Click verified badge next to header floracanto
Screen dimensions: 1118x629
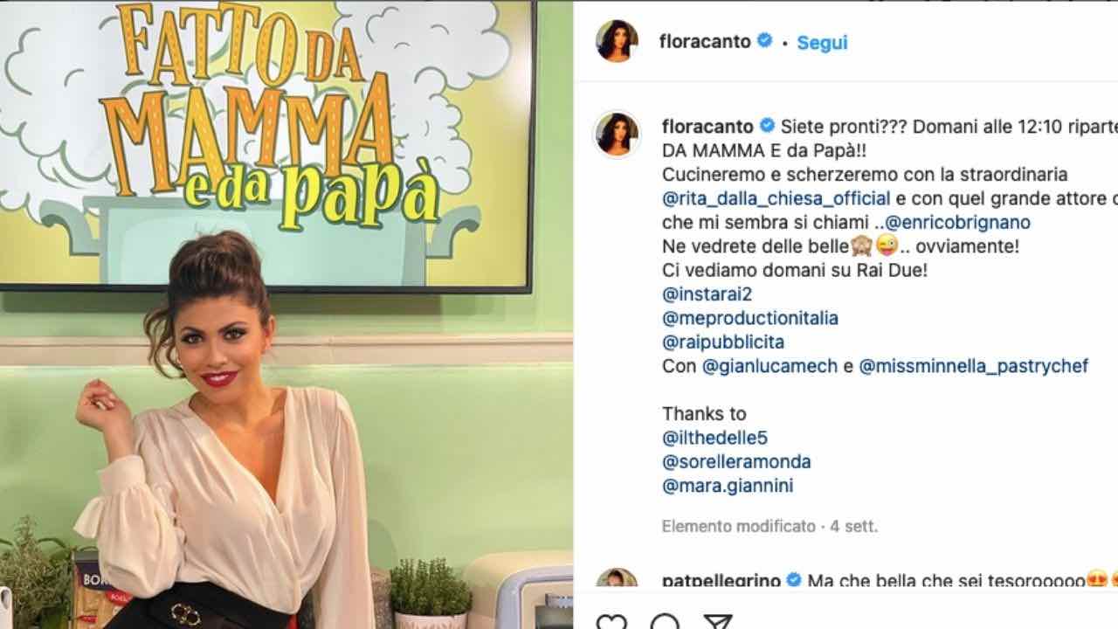pos(764,40)
